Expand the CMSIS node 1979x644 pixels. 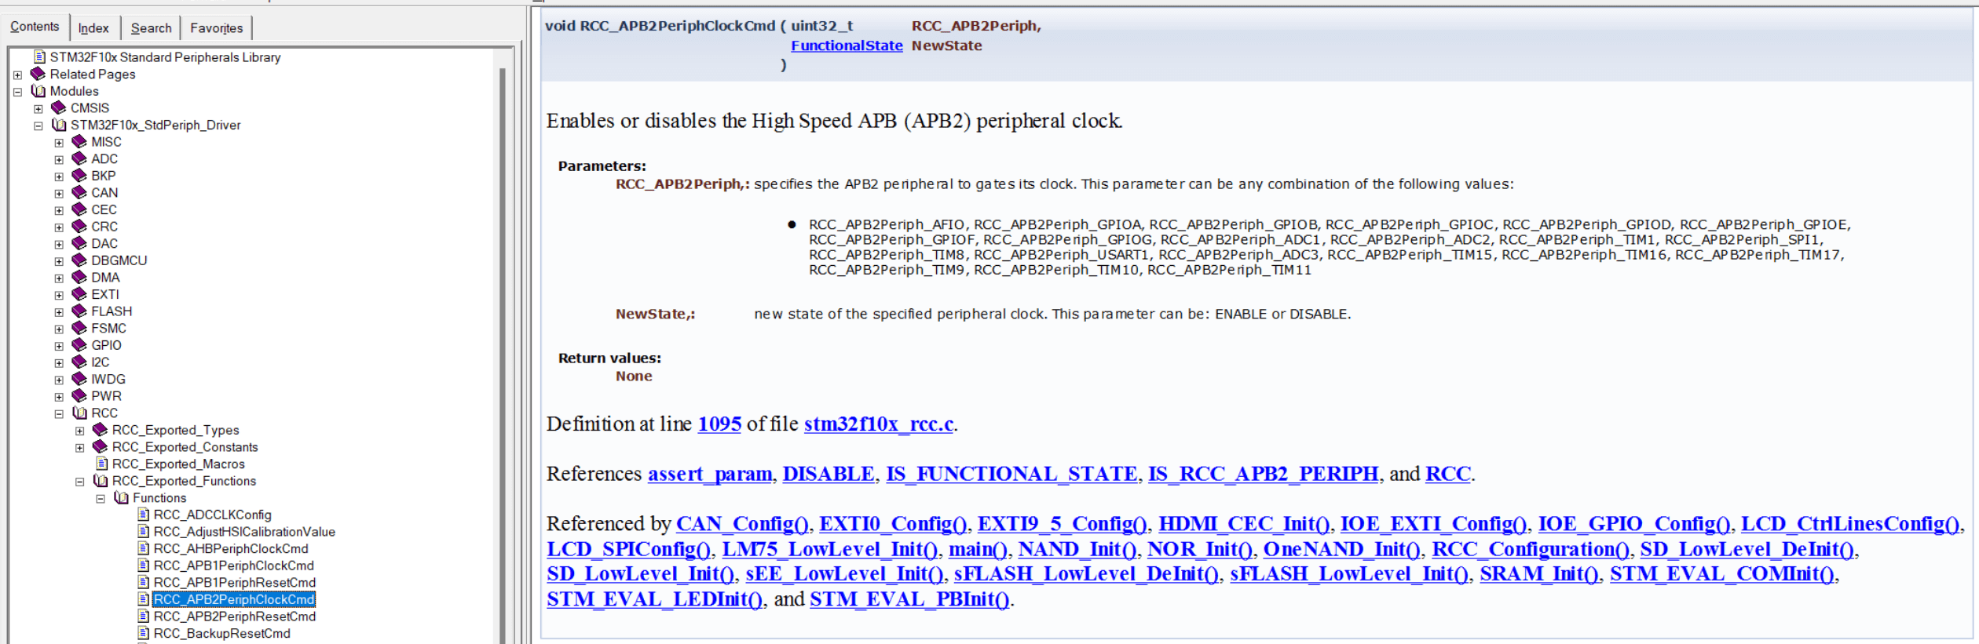point(38,109)
